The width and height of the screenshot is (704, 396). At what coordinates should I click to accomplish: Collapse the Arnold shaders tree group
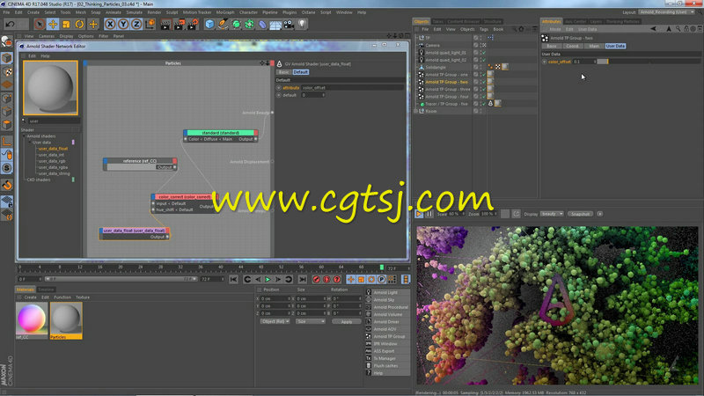(x=25, y=136)
